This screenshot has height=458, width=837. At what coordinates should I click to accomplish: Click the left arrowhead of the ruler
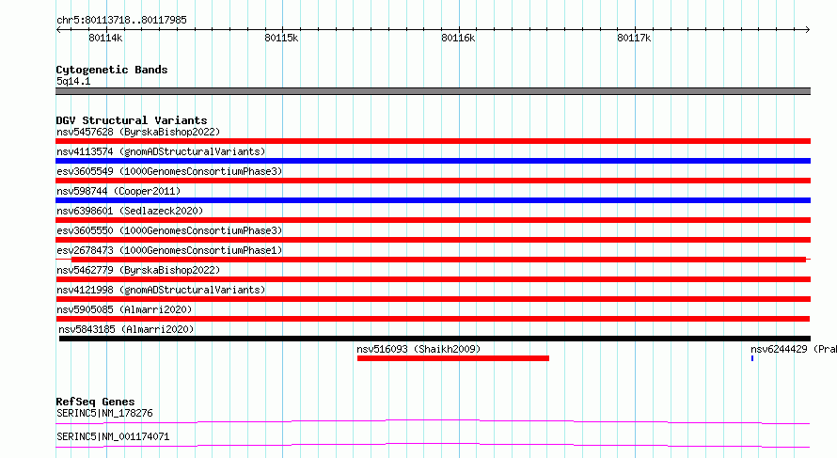click(58, 29)
